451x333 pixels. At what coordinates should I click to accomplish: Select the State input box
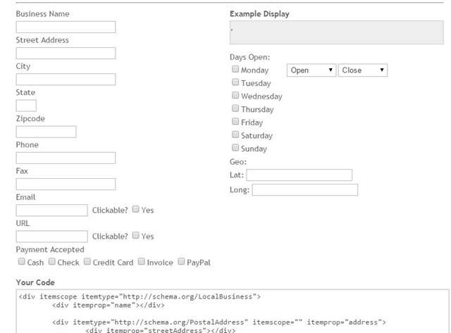click(26, 106)
